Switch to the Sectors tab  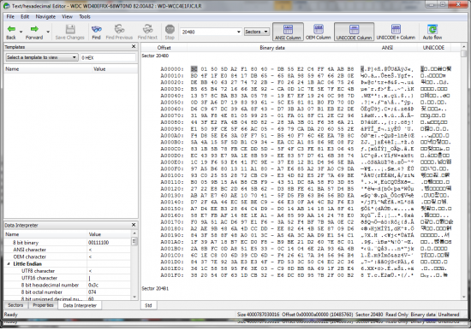[15, 305]
